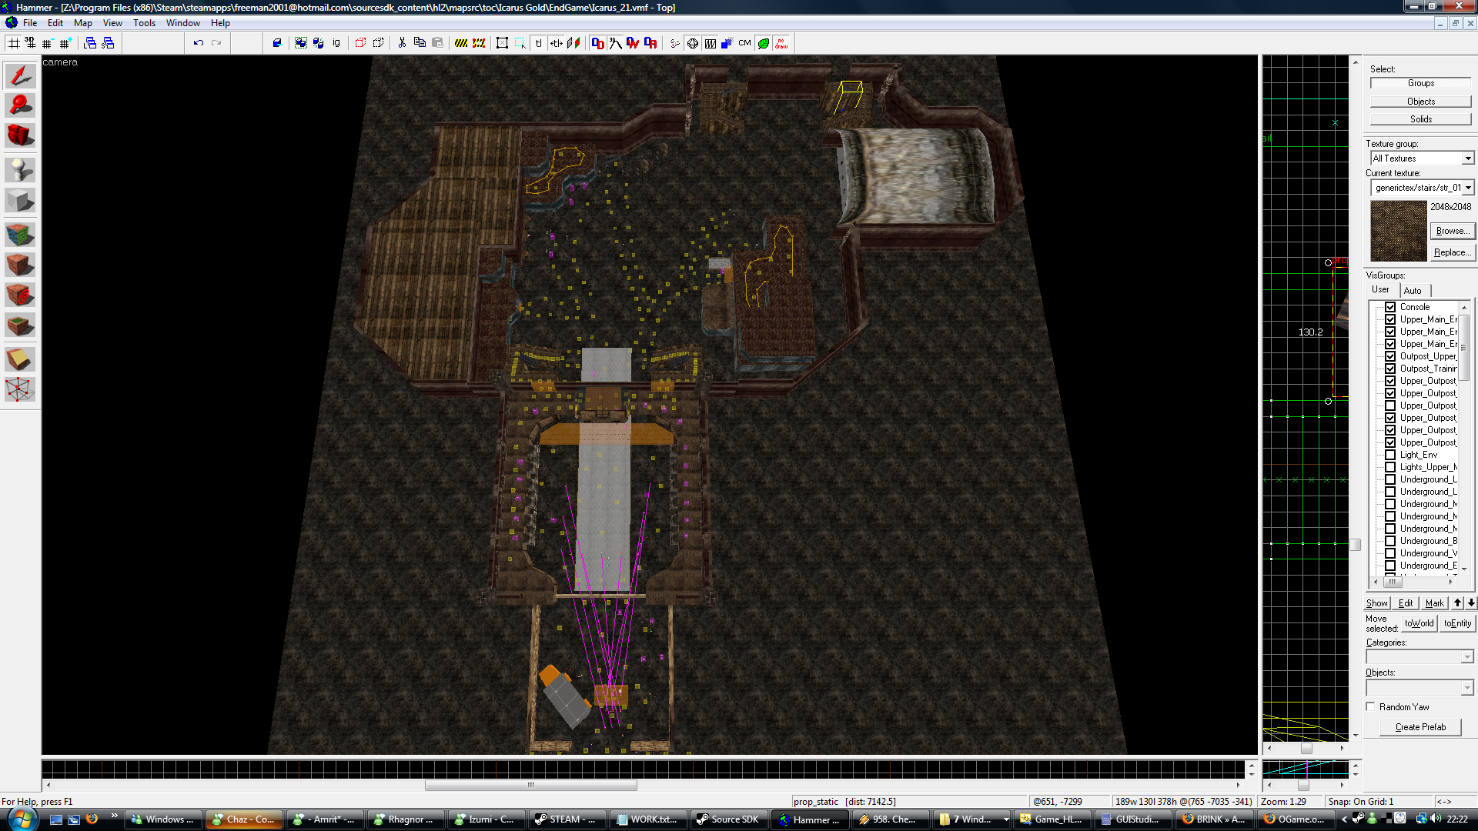Click the smaller grid size icon
Viewport: 1478px width, 831px height.
tap(48, 43)
